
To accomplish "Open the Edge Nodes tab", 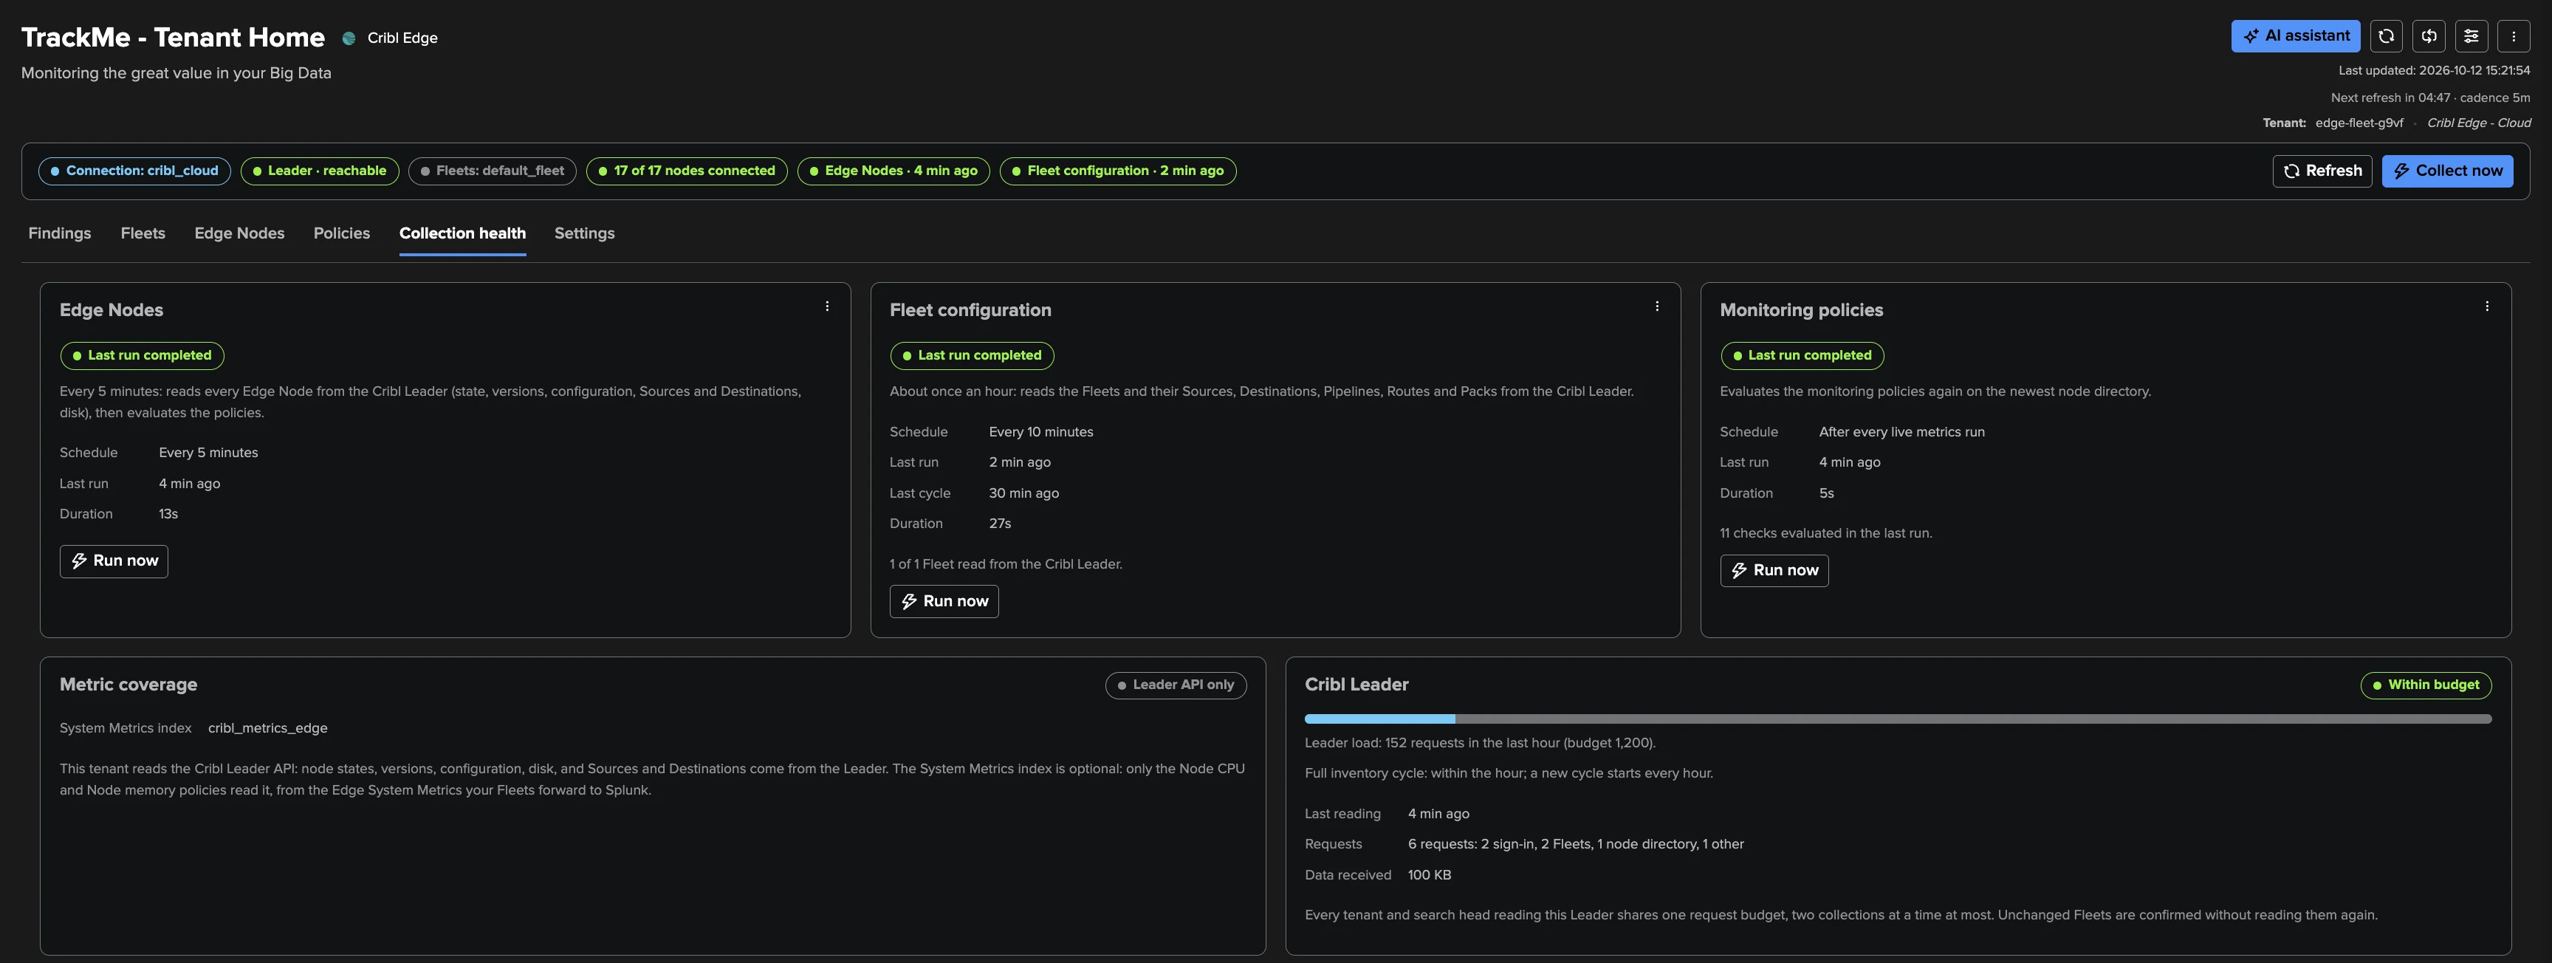I will click(x=239, y=233).
